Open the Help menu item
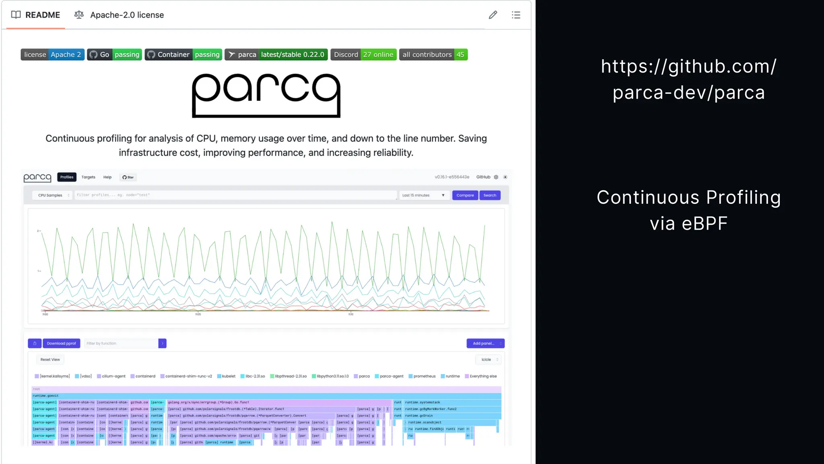 (x=107, y=177)
